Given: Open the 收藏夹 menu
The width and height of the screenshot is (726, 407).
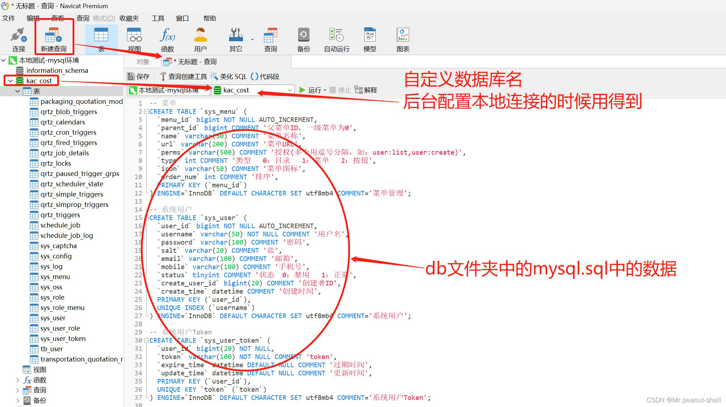Looking at the screenshot, I should tap(129, 18).
